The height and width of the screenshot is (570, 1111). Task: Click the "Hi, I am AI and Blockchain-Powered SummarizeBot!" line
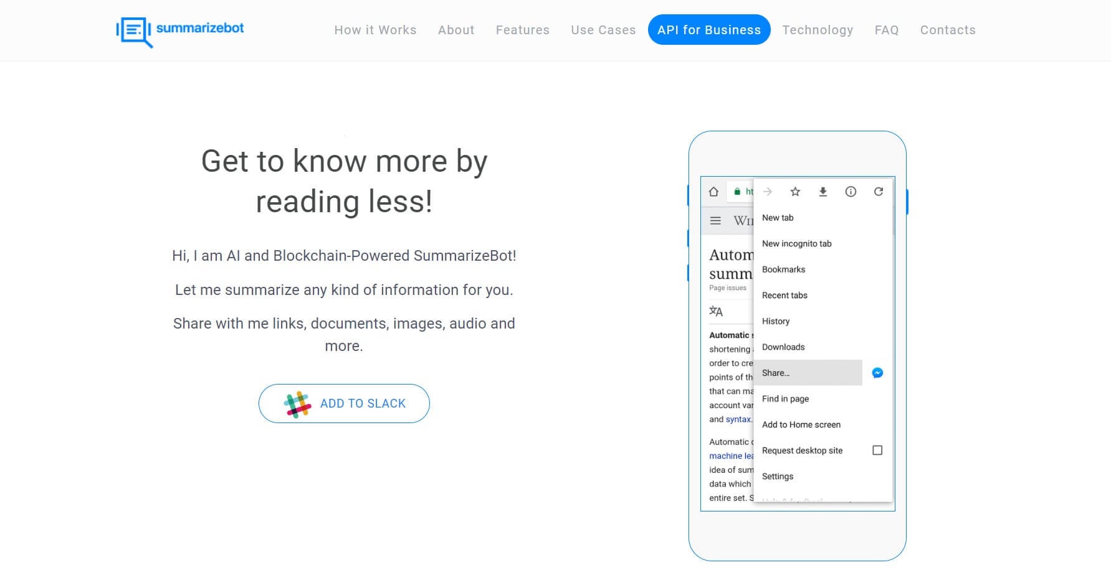pos(344,256)
